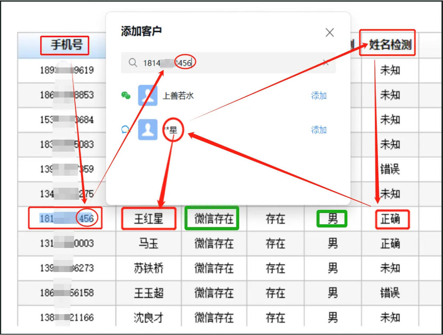This screenshot has height=335, width=443.
Task: Click the green WeChat icon beside 上善若水
Action: (x=126, y=95)
